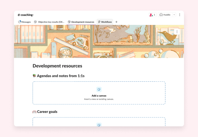Click the plus icon to add tab
Screen dimensions: 198x137
tap(116, 22)
